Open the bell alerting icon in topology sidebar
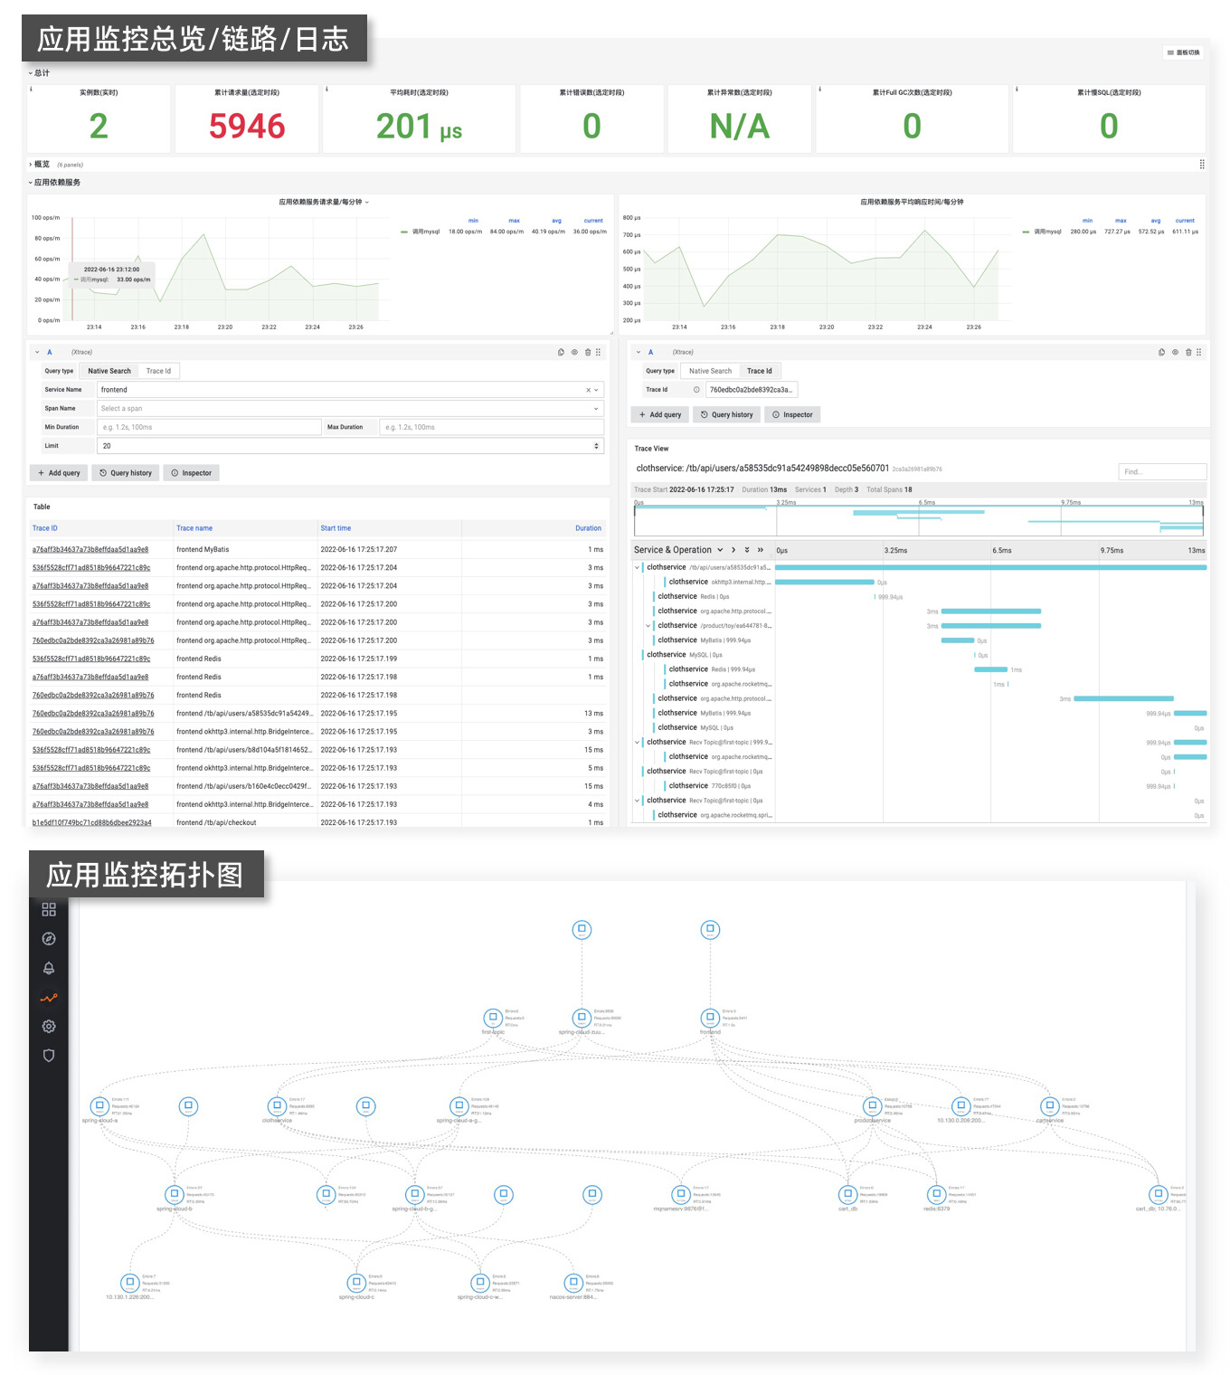1230x1375 pixels. pyautogui.click(x=49, y=968)
